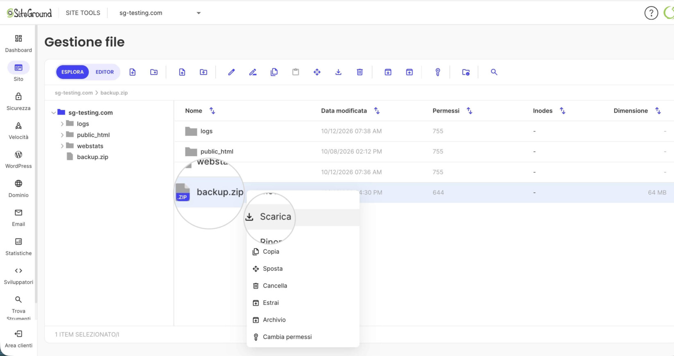Go to Dashboard in sidebar
Image resolution: width=674 pixels, height=356 pixels.
point(18,44)
